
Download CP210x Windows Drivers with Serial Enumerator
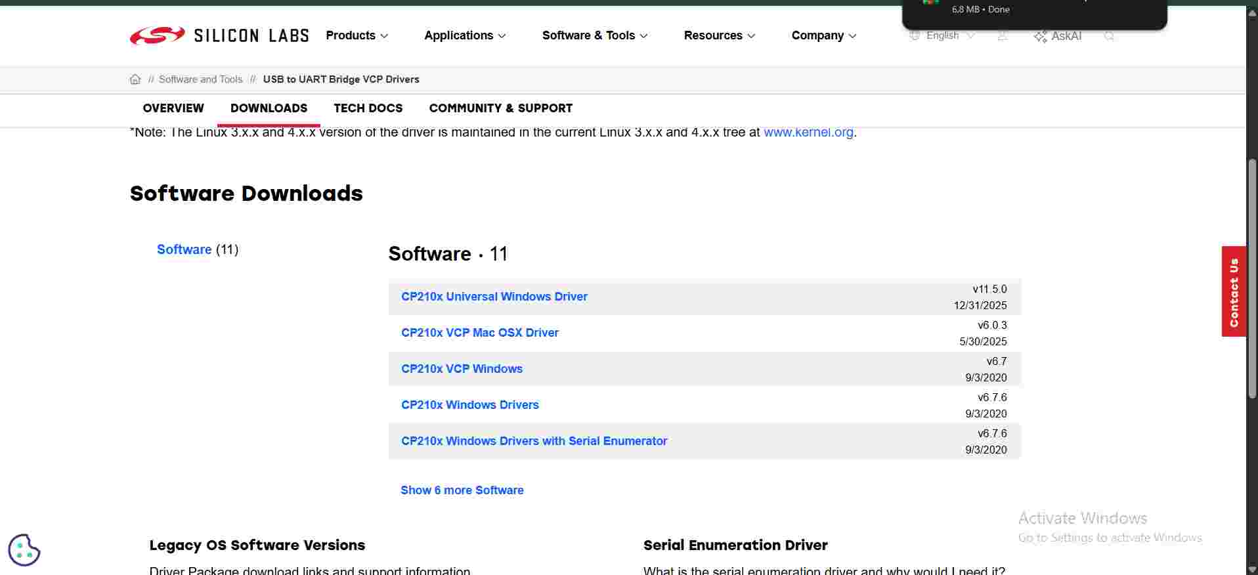point(534,441)
